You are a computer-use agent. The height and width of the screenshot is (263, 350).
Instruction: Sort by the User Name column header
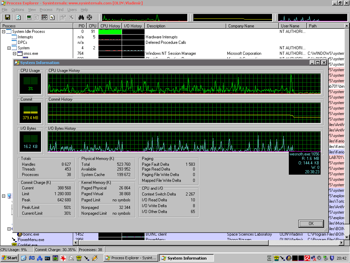click(x=293, y=26)
